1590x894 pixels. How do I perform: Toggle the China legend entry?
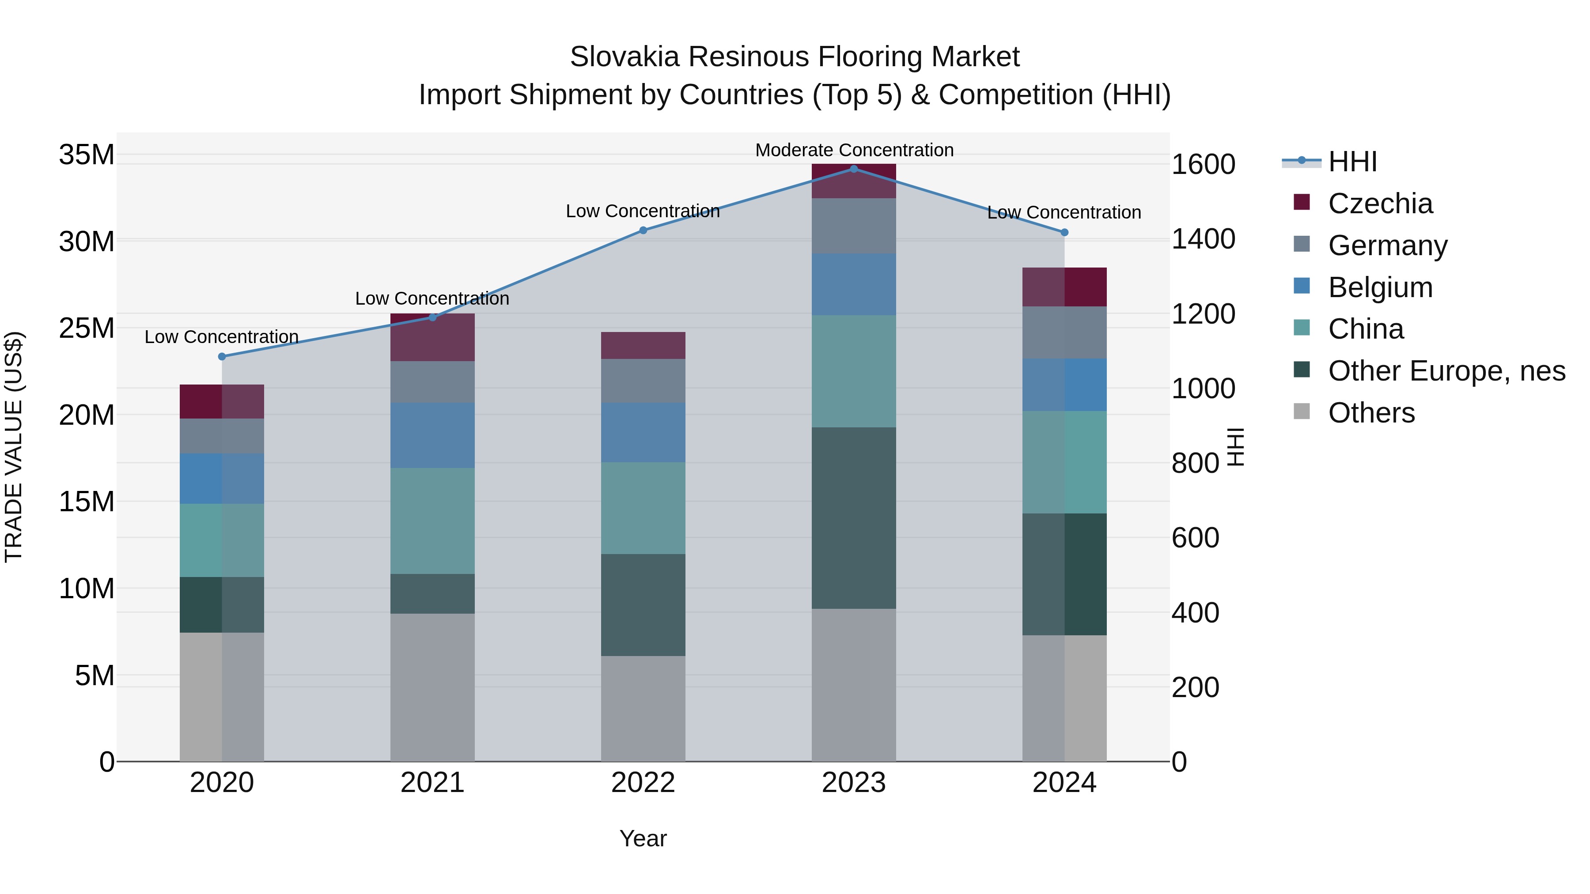click(1349, 329)
